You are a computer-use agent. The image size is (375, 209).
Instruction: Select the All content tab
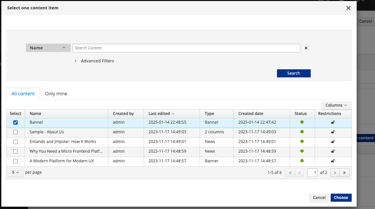(23, 94)
